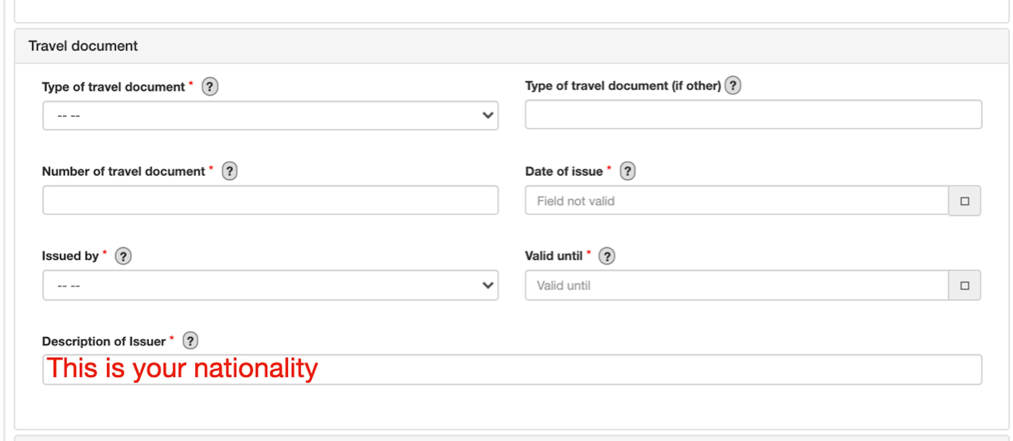Focus the Type of travel document (if other) field
The width and height of the screenshot is (1013, 441).
click(x=753, y=114)
